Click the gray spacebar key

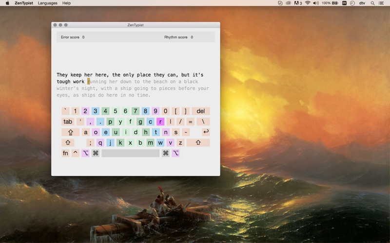coord(131,153)
